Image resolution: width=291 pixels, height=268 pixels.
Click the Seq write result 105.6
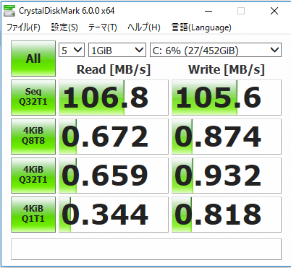click(227, 98)
